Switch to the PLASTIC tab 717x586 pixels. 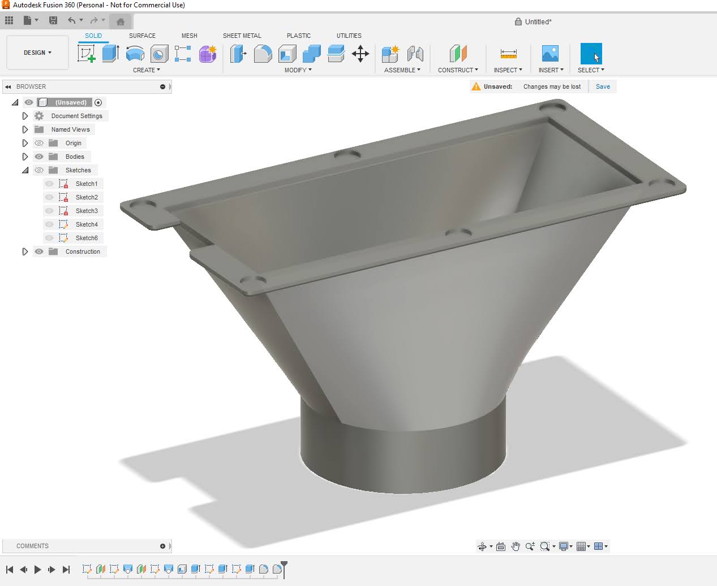point(299,36)
